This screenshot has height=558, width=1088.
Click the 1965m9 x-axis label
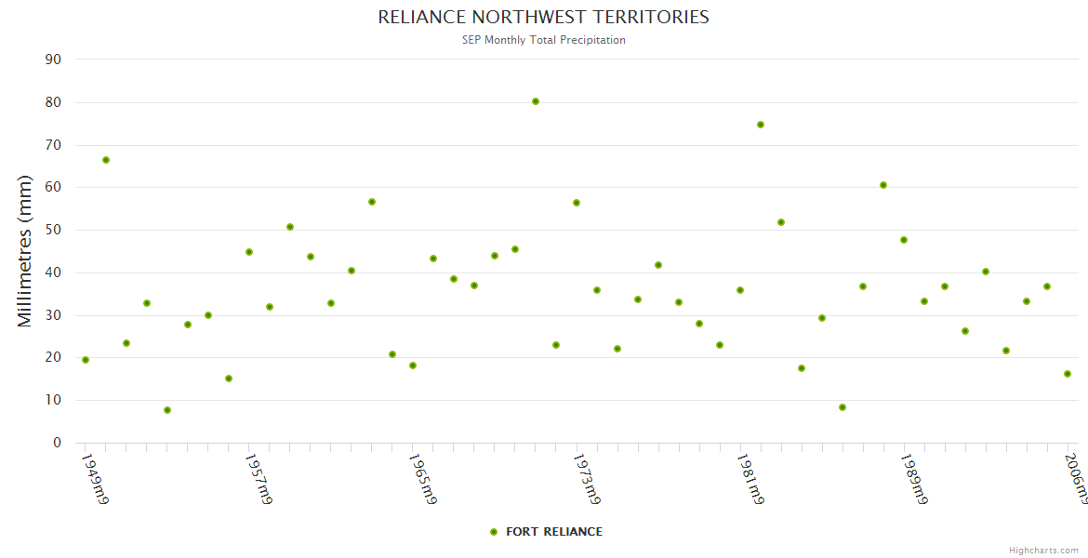point(424,479)
